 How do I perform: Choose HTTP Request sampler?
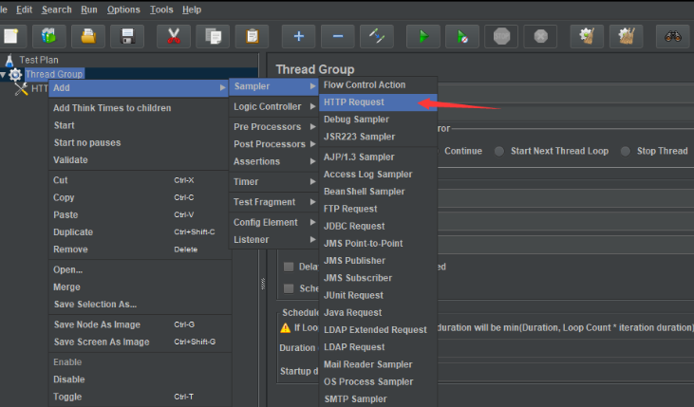[x=378, y=102]
